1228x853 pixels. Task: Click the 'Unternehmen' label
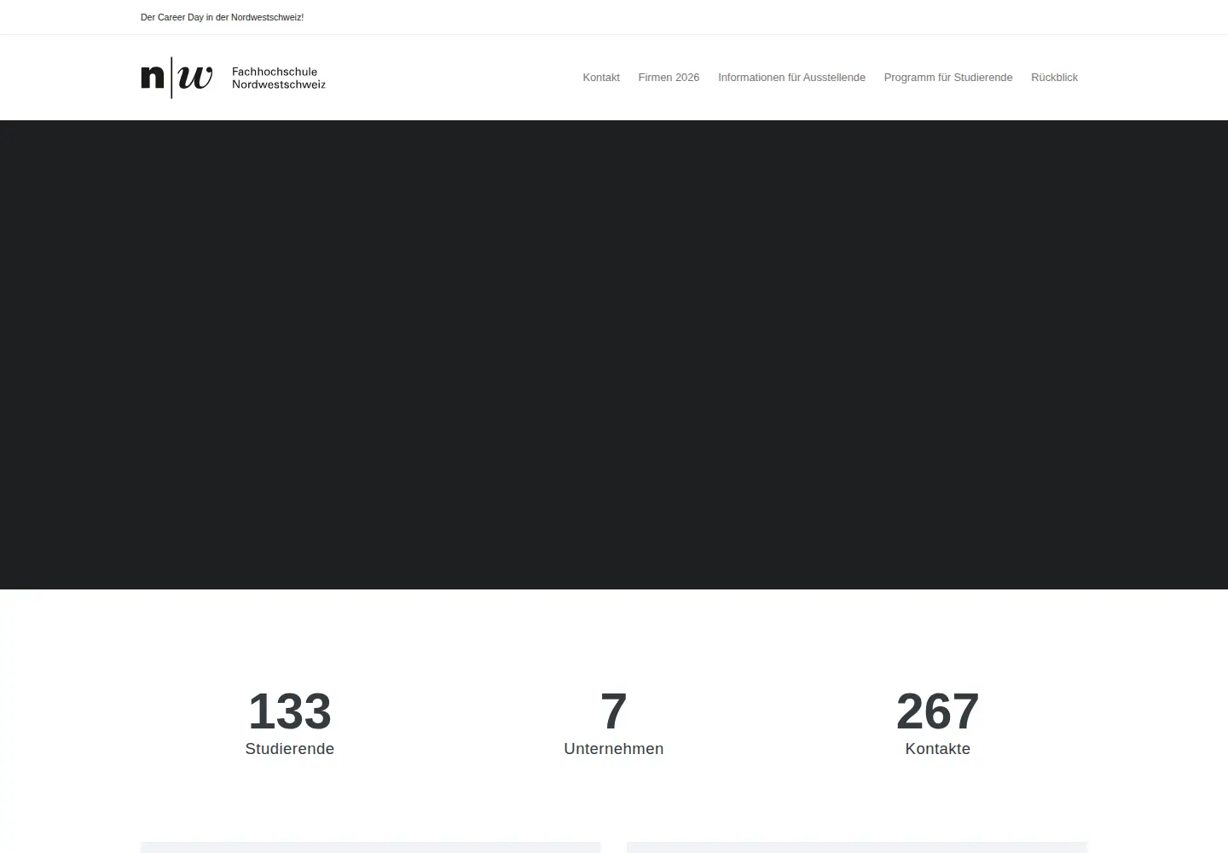(x=614, y=749)
